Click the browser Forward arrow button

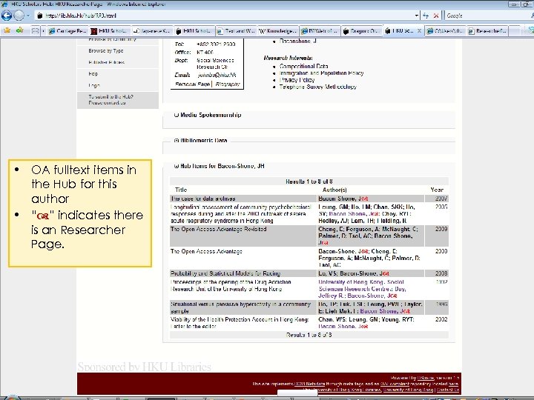point(19,16)
